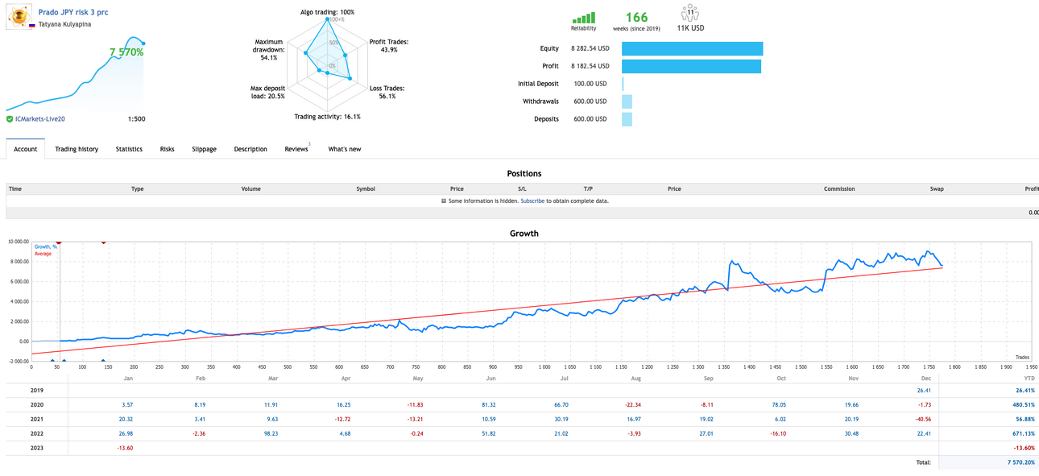
Task: Click the Aug month column header
Action: (636, 379)
